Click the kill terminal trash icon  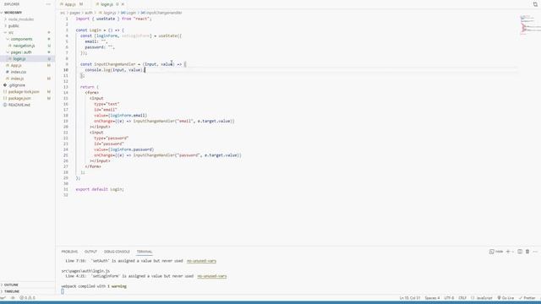(x=527, y=252)
